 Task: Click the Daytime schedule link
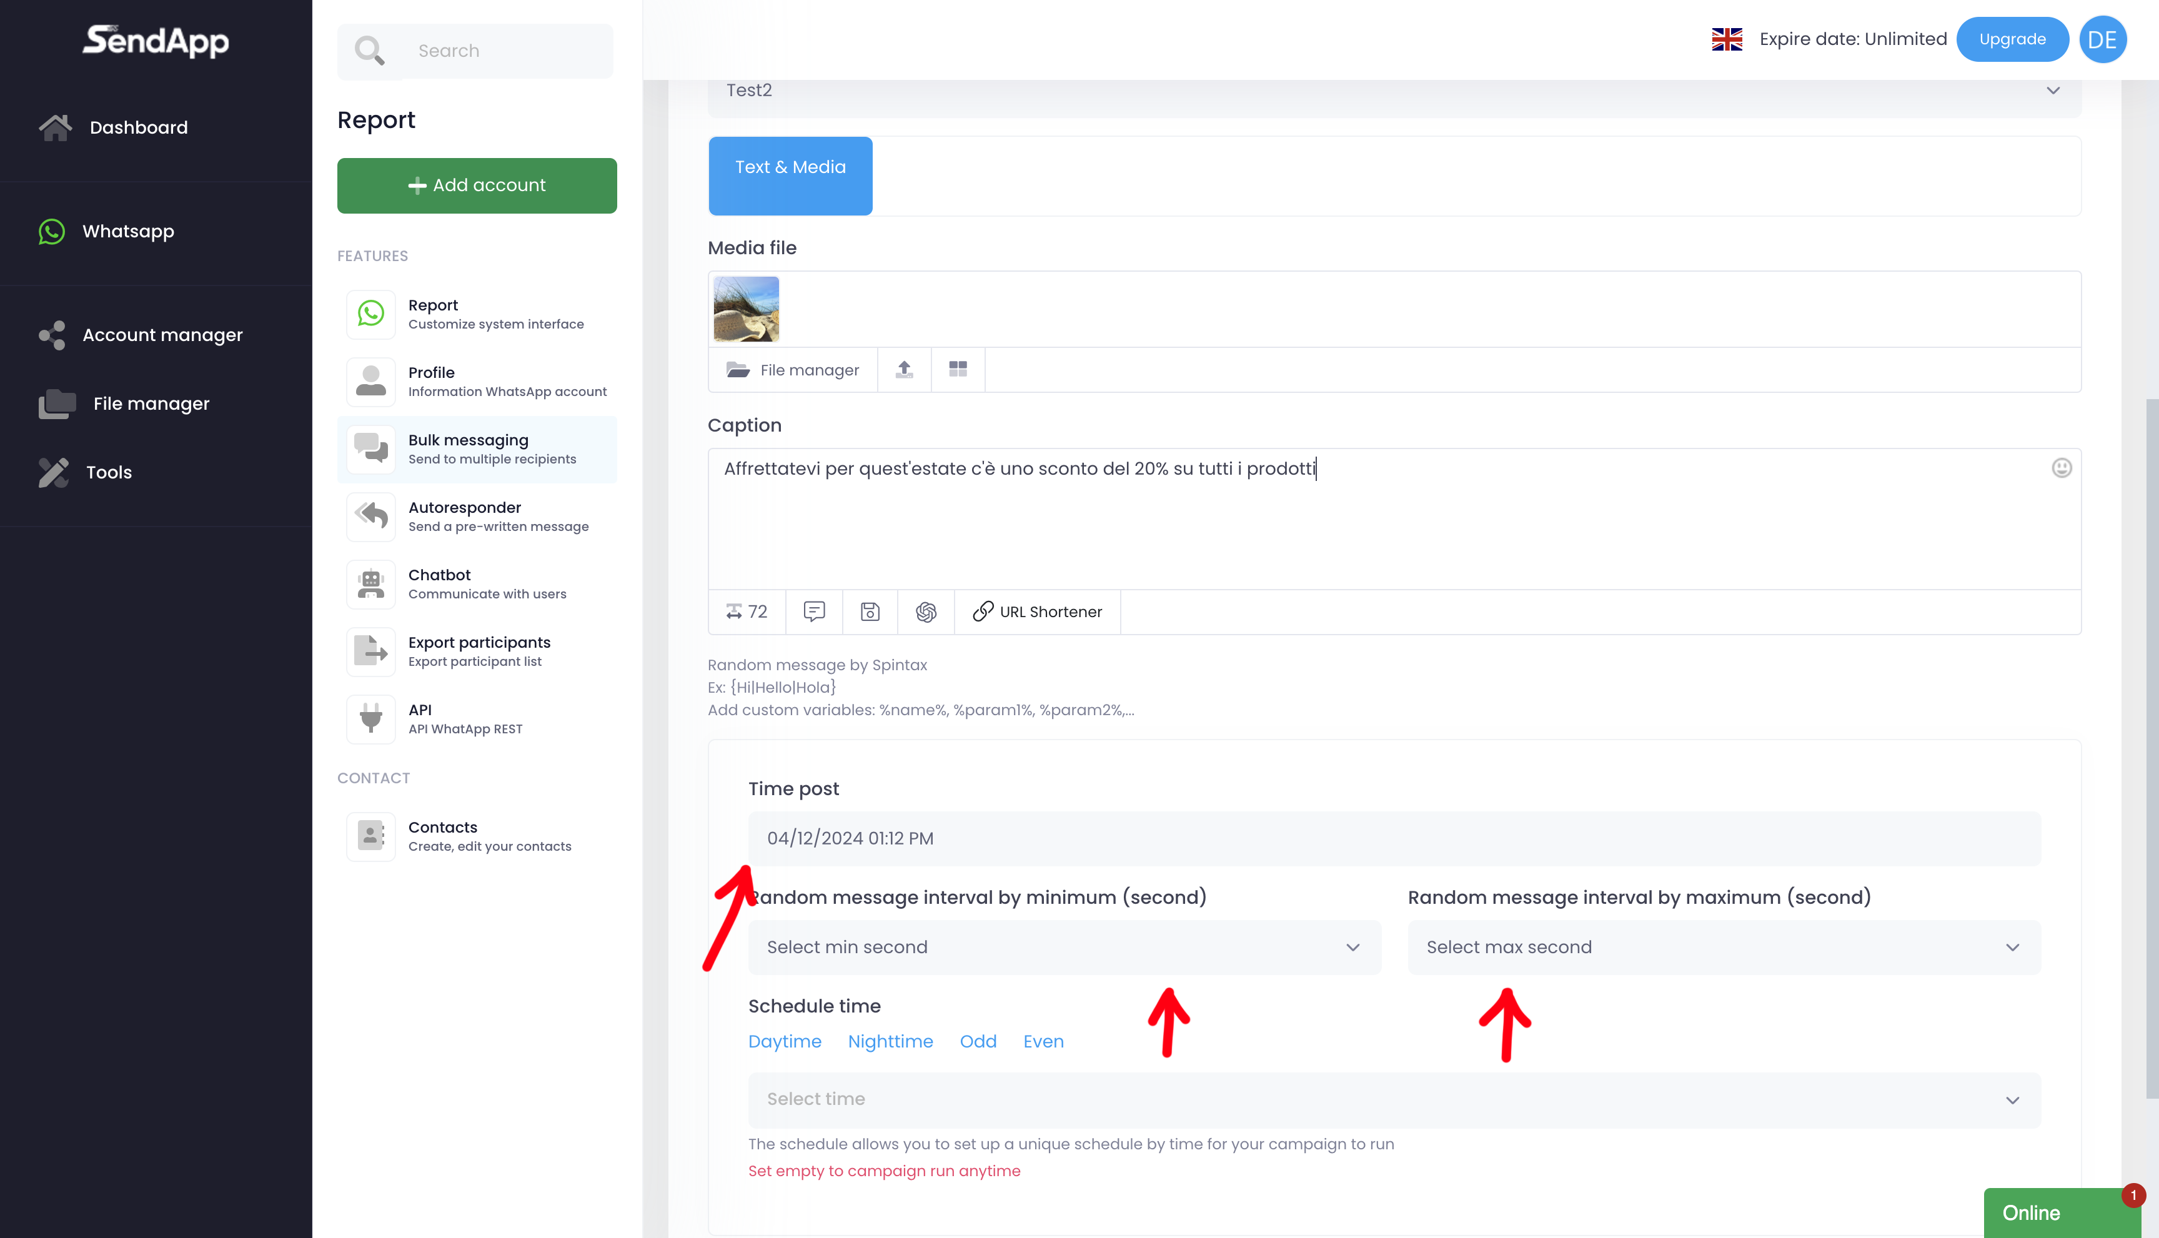[784, 1042]
